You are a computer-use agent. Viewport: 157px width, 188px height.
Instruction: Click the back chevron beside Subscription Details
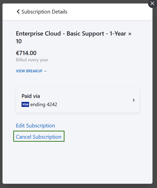pyautogui.click(x=18, y=12)
